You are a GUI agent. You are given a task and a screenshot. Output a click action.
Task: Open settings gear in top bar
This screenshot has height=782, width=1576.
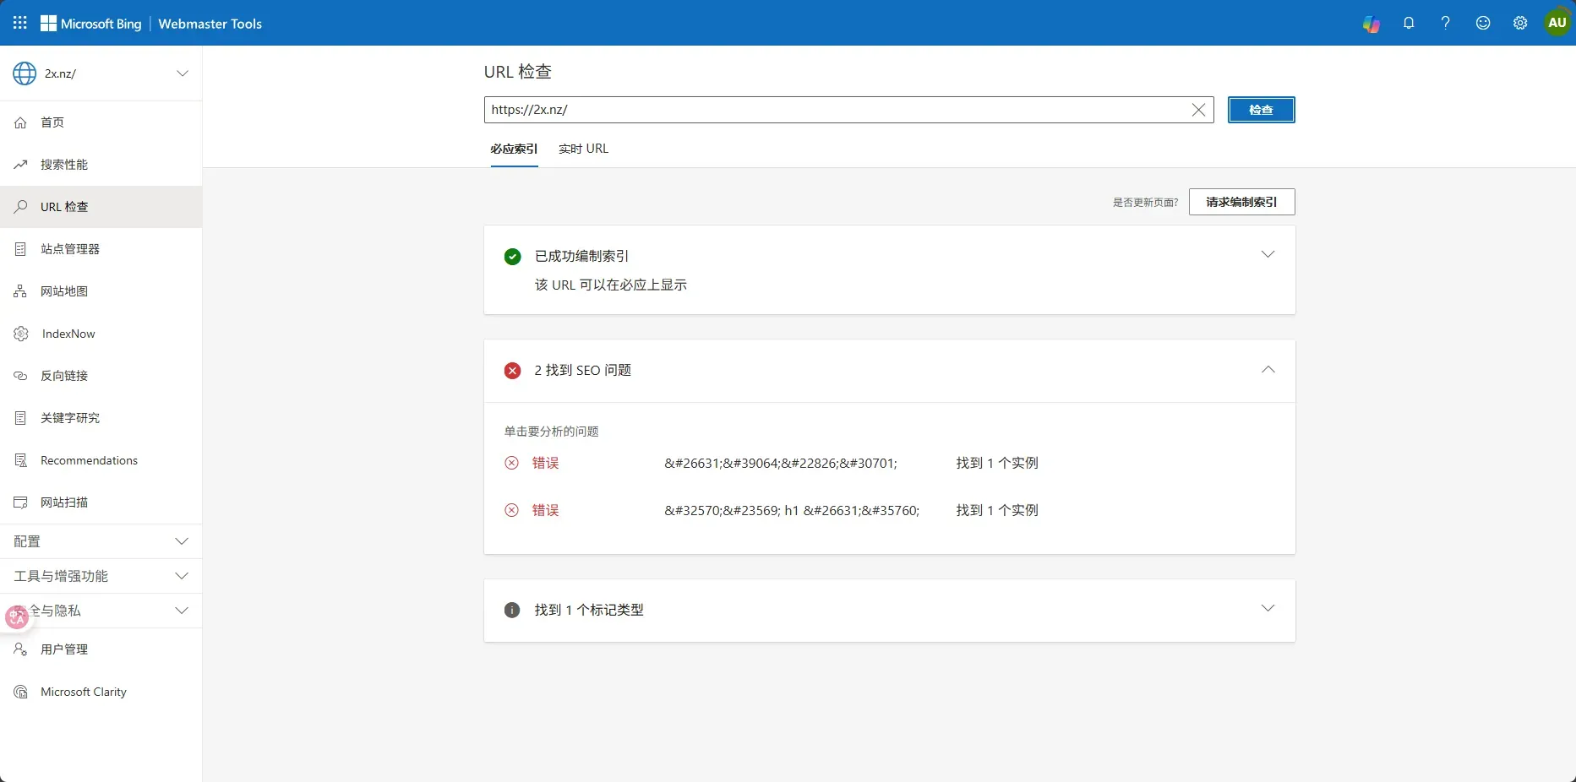click(1520, 24)
